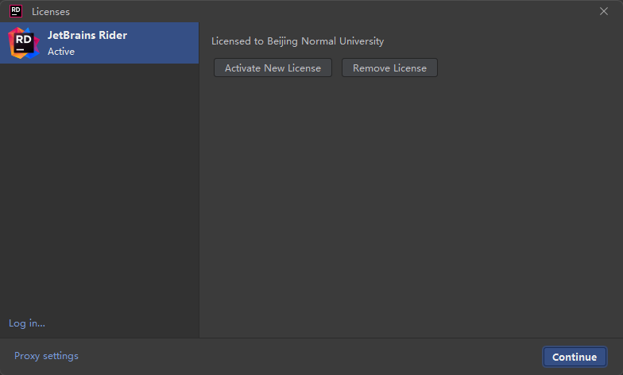Click empty space in the right license panel
The width and height of the screenshot is (623, 375).
tap(410, 207)
